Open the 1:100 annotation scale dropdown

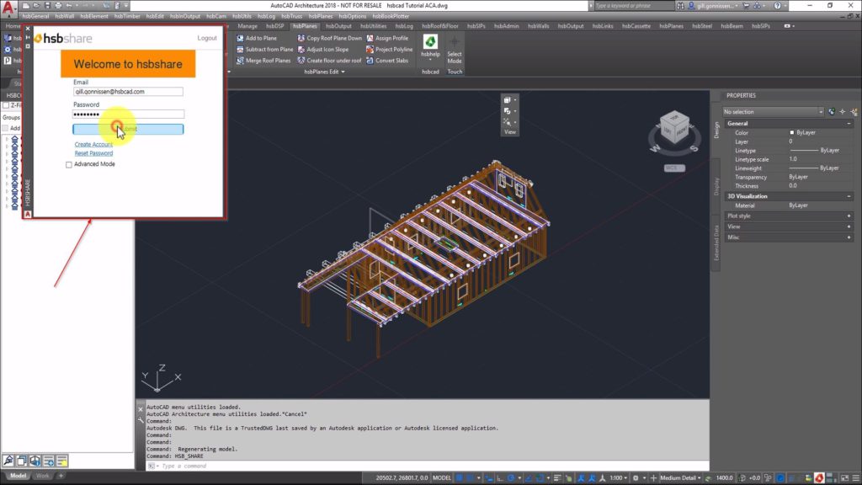coord(619,478)
